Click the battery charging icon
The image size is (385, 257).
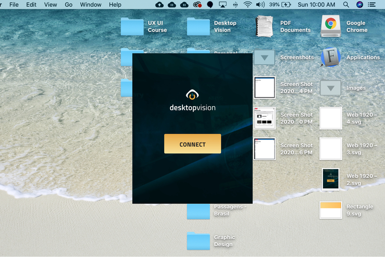(286, 5)
